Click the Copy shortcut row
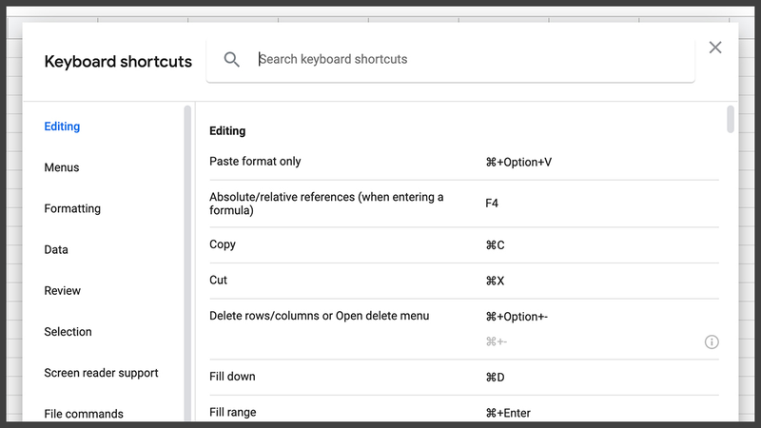 (464, 245)
